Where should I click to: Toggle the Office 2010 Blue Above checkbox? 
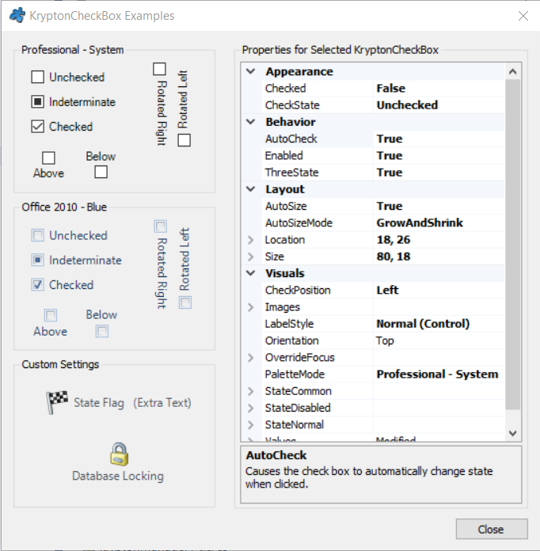point(50,315)
